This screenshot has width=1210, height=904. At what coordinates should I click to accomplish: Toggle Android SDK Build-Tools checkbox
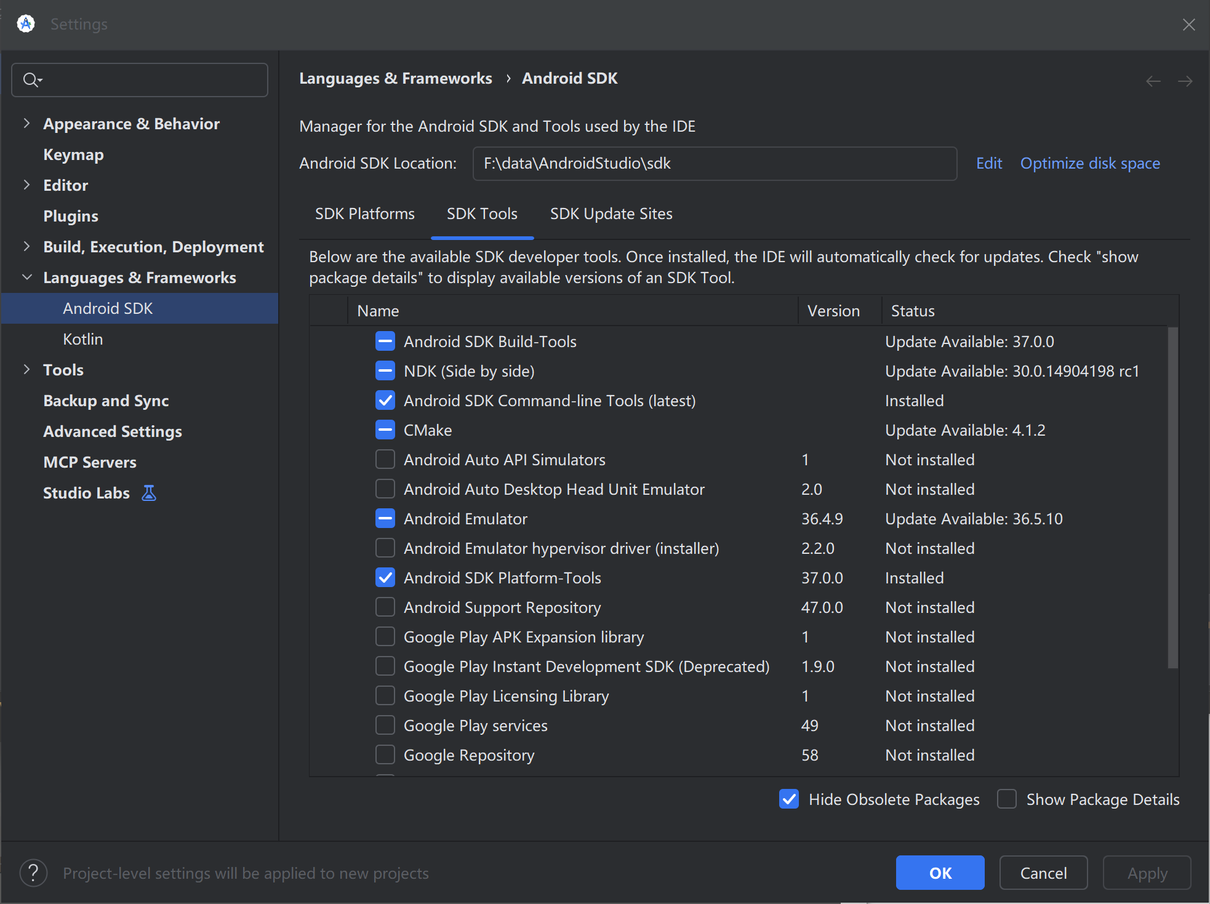click(385, 342)
